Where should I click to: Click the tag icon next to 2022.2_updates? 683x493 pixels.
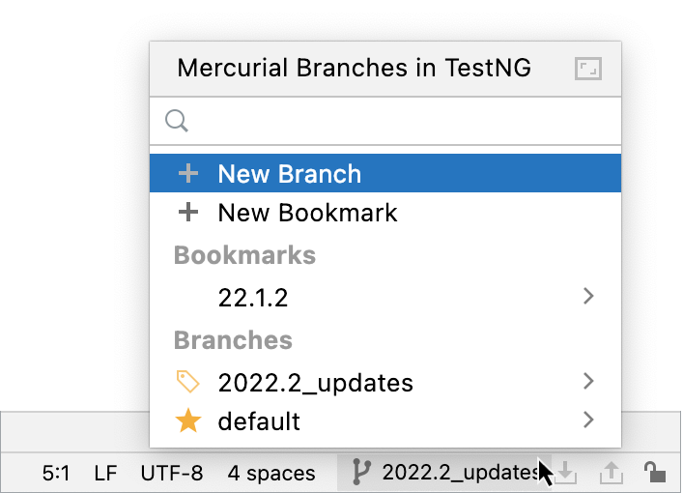(188, 383)
